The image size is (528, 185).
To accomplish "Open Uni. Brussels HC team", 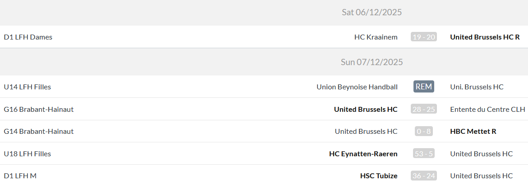I will click(x=477, y=87).
